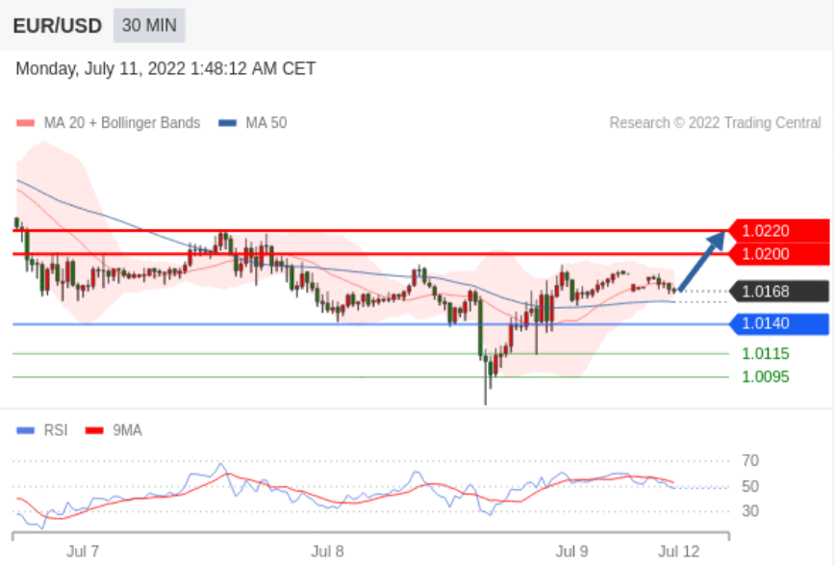The image size is (834, 566).
Task: Click the '9MA' legend label
Action: (x=127, y=430)
